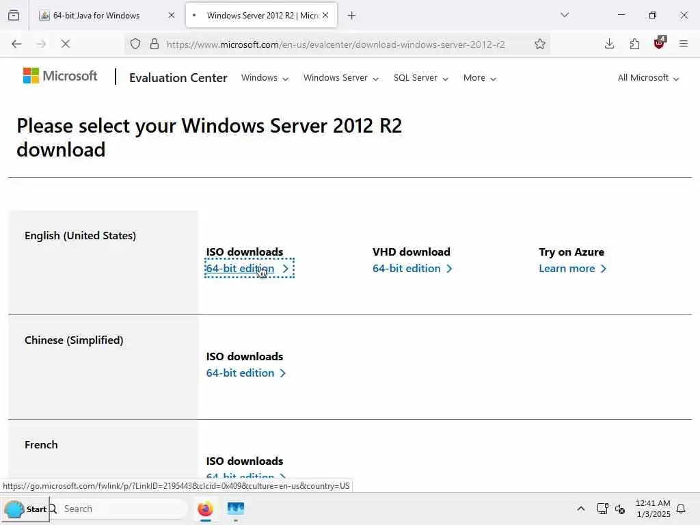Download English VHD 64-bit edition
The width and height of the screenshot is (700, 525).
coord(412,268)
